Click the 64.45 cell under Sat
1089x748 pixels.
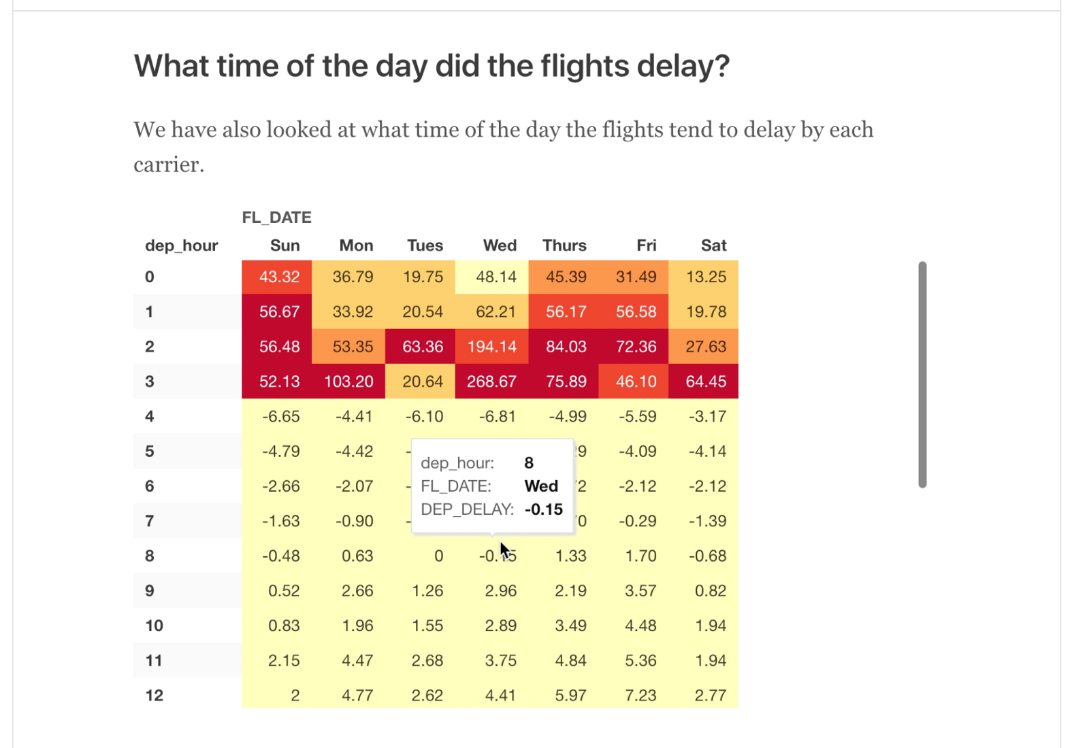pyautogui.click(x=705, y=381)
